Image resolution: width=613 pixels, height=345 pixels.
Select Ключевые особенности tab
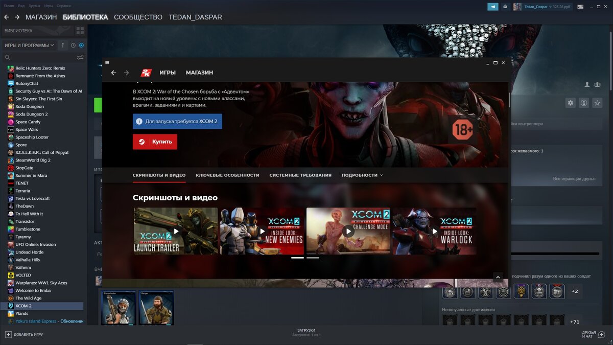click(x=227, y=175)
